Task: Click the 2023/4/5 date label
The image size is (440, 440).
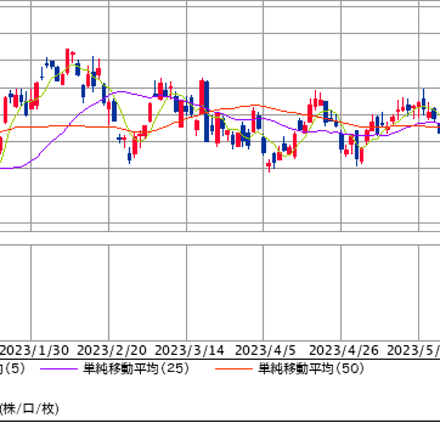Action: click(265, 351)
